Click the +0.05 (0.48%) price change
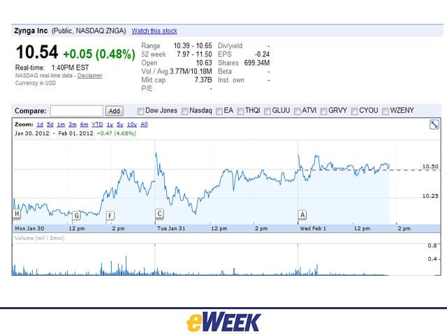 99,54
